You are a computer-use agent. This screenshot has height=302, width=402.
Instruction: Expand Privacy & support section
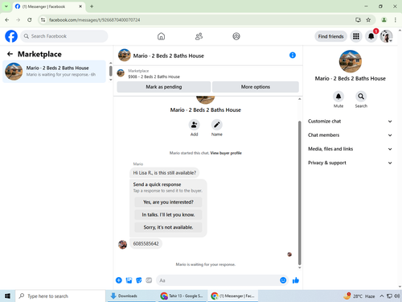pos(350,163)
